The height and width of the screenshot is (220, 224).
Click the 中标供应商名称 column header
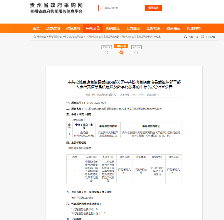click(108, 126)
